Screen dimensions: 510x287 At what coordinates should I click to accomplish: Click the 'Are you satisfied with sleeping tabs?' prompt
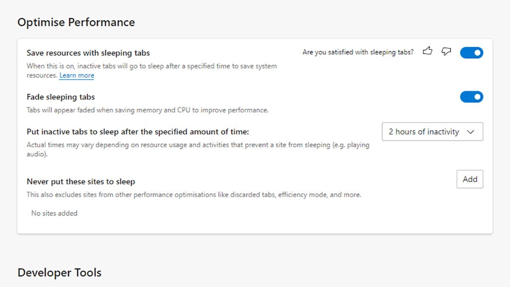pyautogui.click(x=358, y=52)
